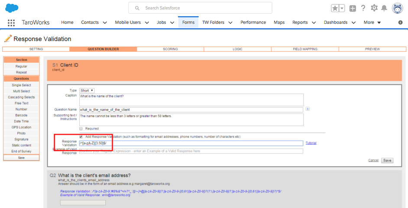
Task: Expand the TW Folders chevron
Action: coord(230,22)
